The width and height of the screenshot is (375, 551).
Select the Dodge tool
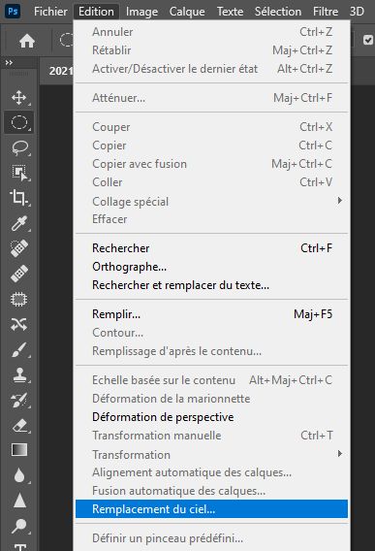[x=19, y=526]
